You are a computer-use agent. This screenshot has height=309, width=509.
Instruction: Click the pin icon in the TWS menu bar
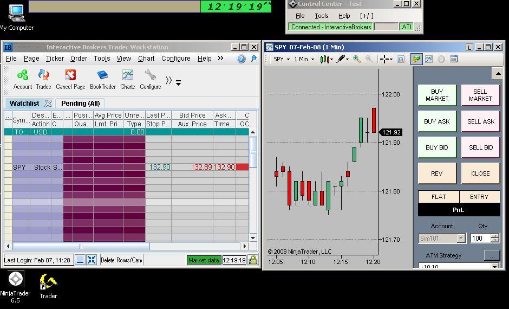point(253,59)
